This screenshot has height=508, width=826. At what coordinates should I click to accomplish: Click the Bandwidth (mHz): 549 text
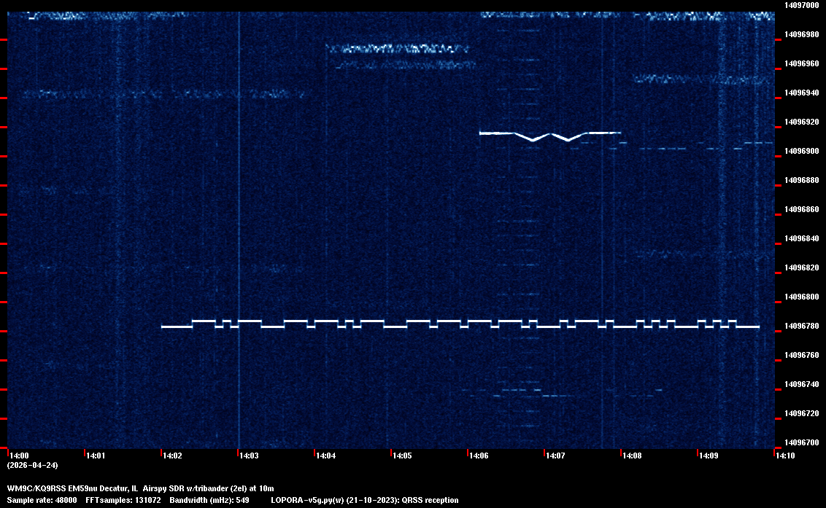coord(209,500)
